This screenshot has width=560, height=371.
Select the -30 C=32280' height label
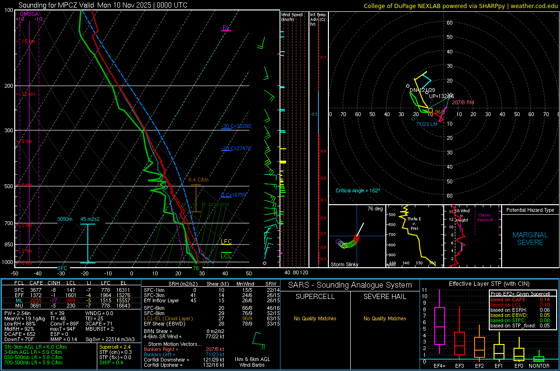(x=236, y=127)
